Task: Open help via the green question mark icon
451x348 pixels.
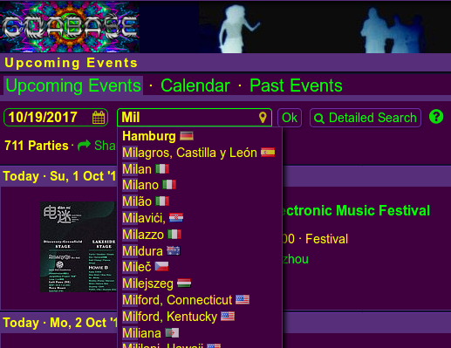Action: click(436, 117)
